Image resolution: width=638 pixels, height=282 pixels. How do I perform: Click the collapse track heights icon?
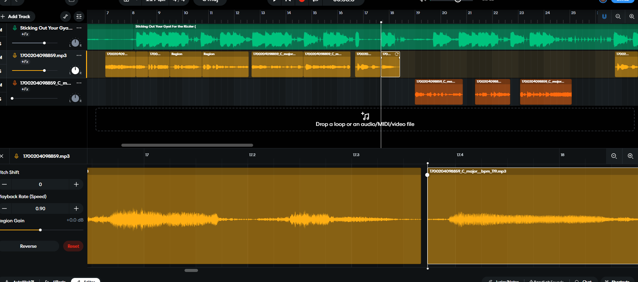click(x=79, y=16)
